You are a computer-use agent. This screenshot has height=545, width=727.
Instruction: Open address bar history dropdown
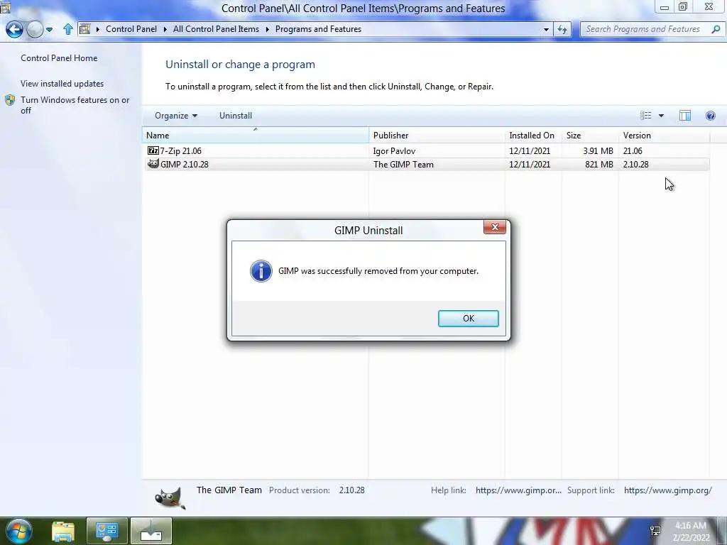click(x=546, y=30)
